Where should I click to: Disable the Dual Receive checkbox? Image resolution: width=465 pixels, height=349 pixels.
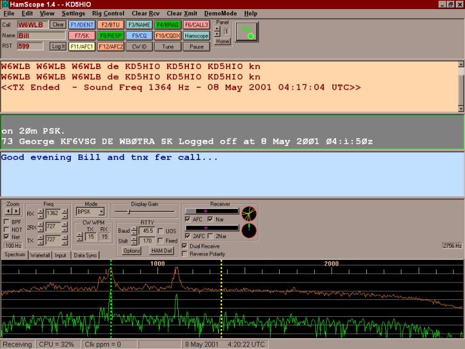coord(185,246)
